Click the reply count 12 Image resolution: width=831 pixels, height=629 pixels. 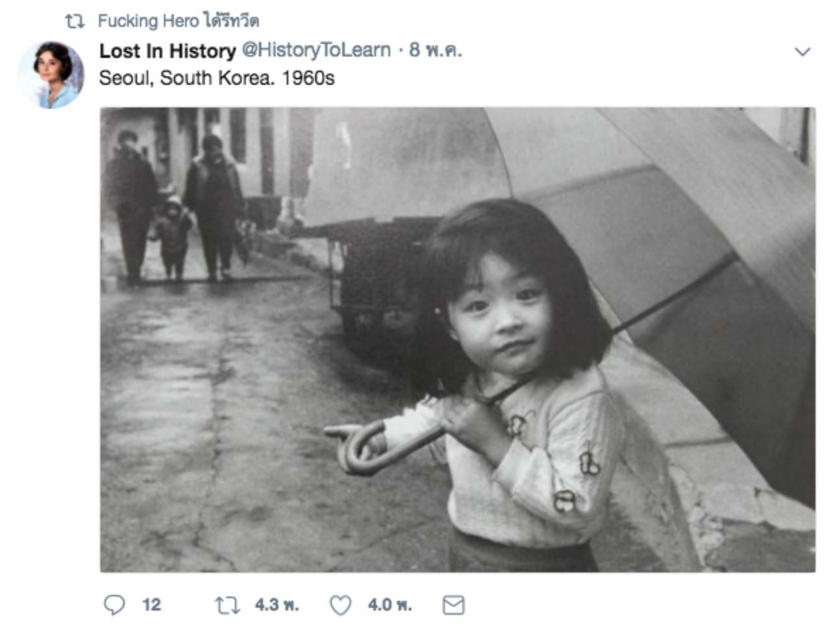[151, 605]
